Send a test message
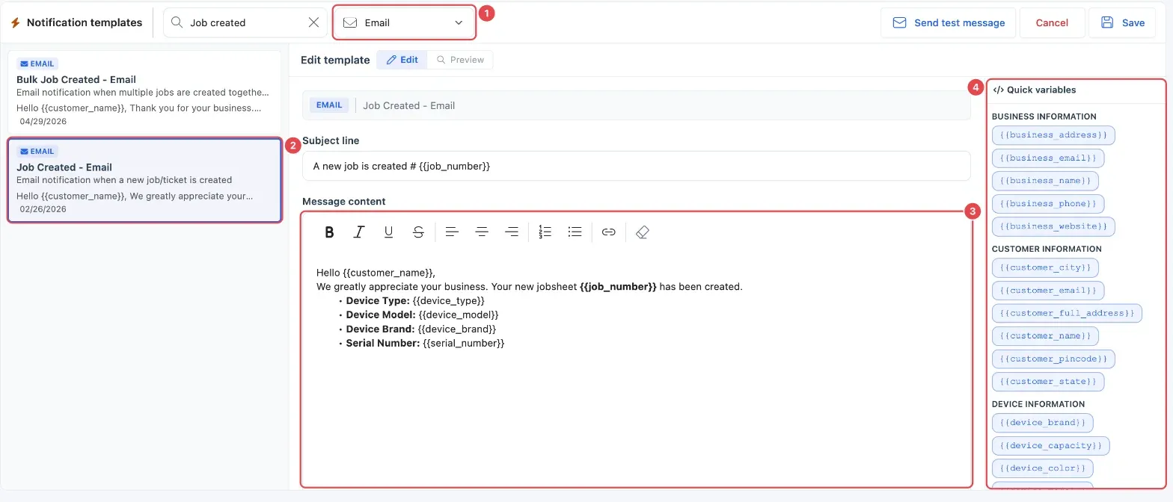Viewport: 1173px width, 502px height. tap(948, 22)
